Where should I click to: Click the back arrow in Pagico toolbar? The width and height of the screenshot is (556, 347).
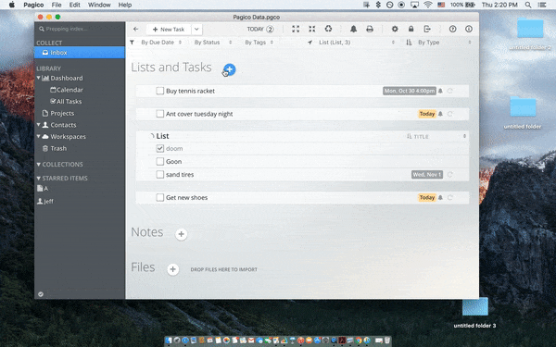[136, 30]
